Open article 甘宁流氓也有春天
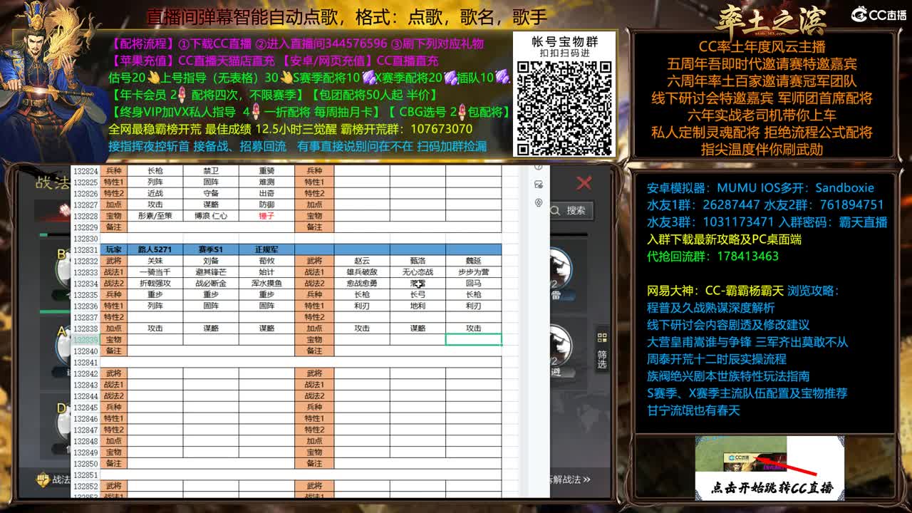The image size is (912, 513). tap(693, 410)
